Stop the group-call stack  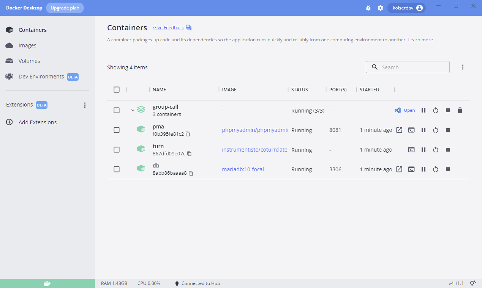point(448,110)
